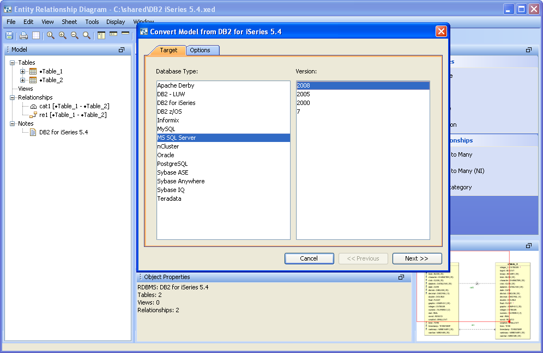Select version 2005
The height and width of the screenshot is (353, 543).
[363, 94]
